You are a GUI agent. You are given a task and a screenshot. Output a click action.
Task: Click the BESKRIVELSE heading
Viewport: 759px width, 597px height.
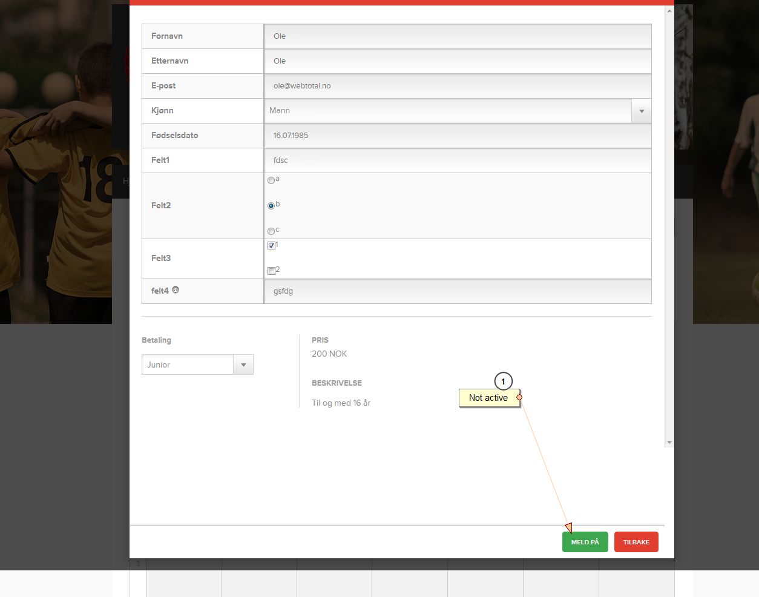(337, 383)
